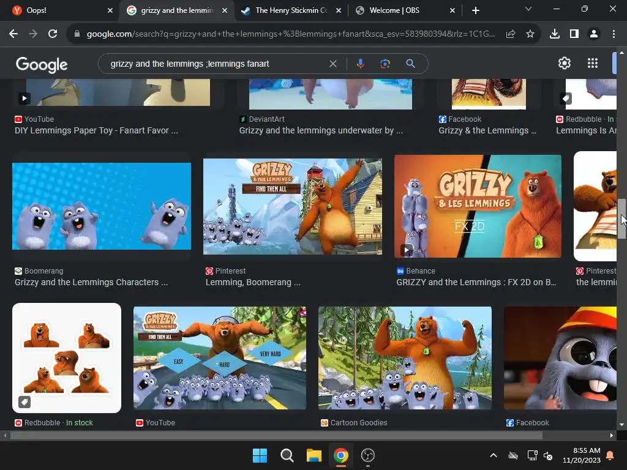Go back to the previous page
Image resolution: width=627 pixels, height=470 pixels.
[x=13, y=34]
